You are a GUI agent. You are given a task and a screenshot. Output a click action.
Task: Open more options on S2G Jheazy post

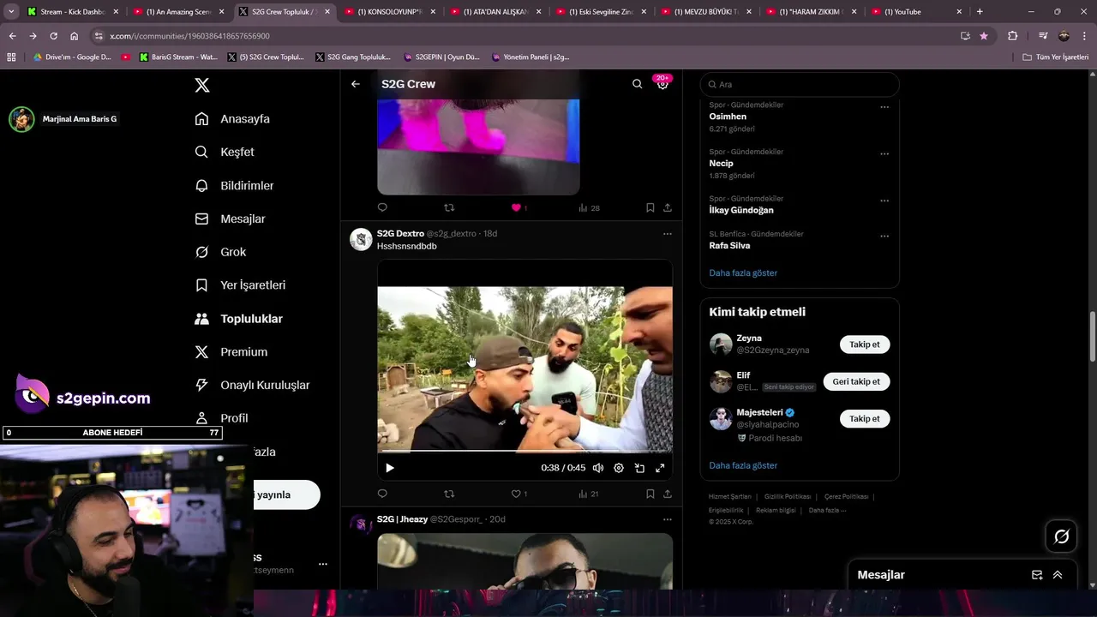point(668,519)
